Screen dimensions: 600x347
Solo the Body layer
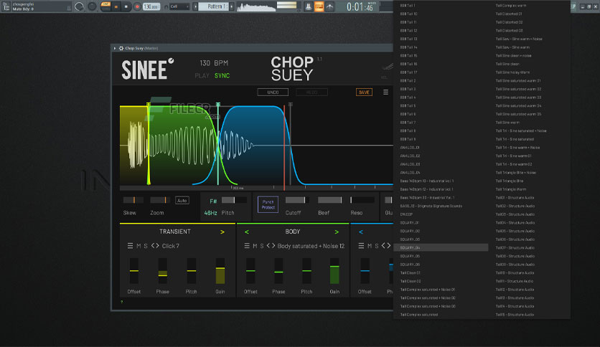pos(262,246)
